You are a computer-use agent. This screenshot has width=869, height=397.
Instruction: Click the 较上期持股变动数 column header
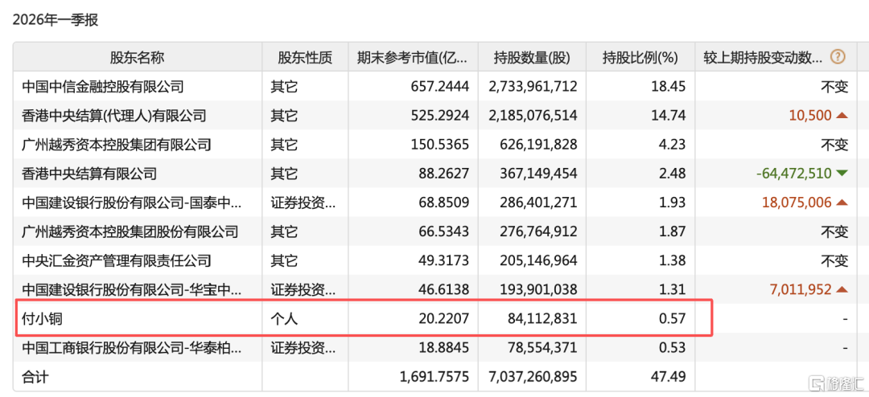763,57
